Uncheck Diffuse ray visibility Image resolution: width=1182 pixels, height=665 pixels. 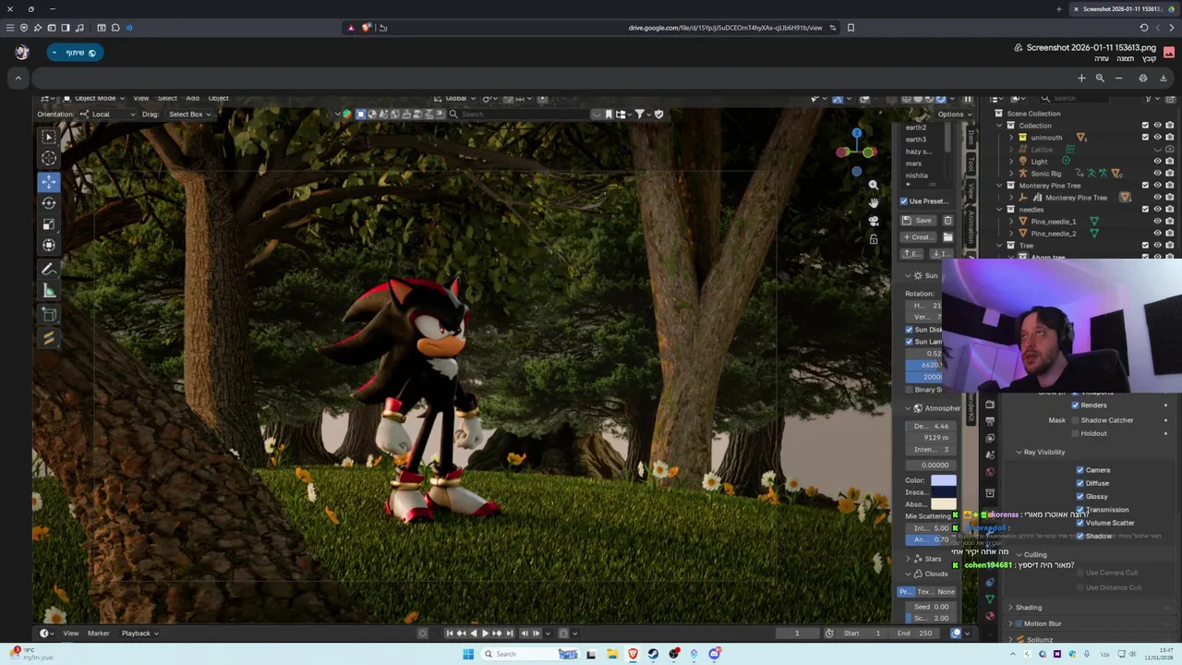tap(1079, 483)
